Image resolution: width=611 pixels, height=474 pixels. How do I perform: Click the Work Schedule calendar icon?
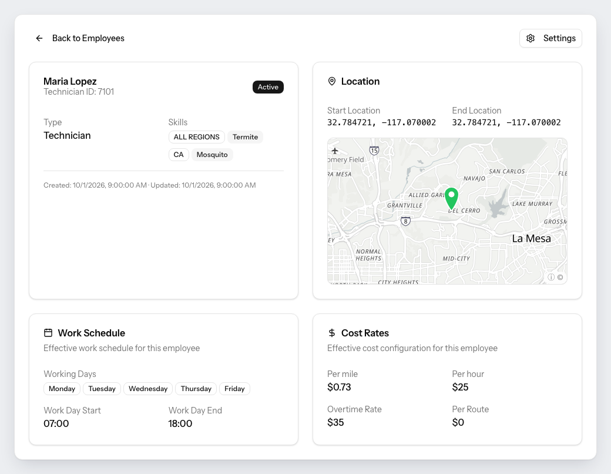point(48,333)
